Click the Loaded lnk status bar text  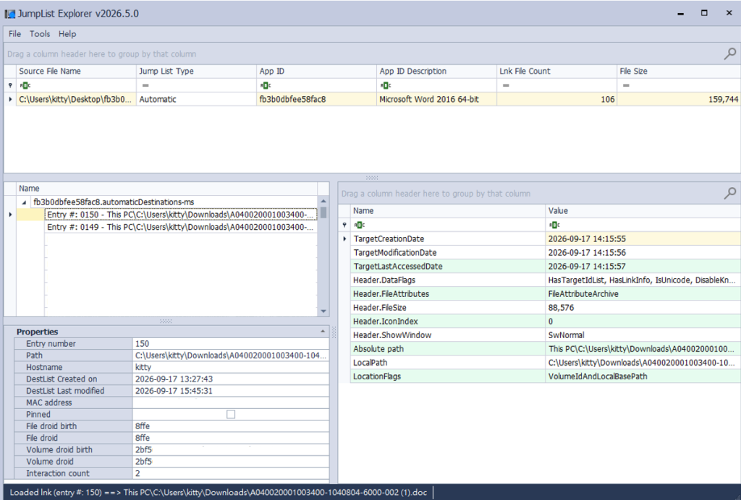[x=219, y=493]
